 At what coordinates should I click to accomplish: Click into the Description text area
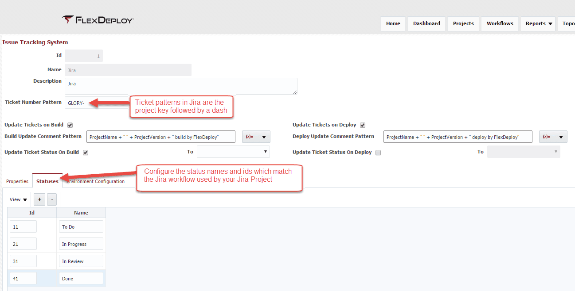pos(181,86)
